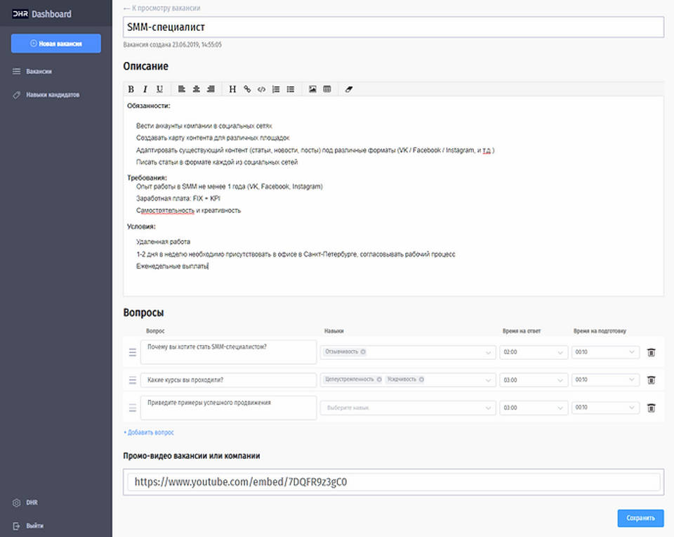The height and width of the screenshot is (537, 674).
Task: Click the vacancy title field 'SMM-специалист'
Action: click(x=393, y=27)
